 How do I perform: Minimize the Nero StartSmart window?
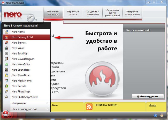coord(148,2)
